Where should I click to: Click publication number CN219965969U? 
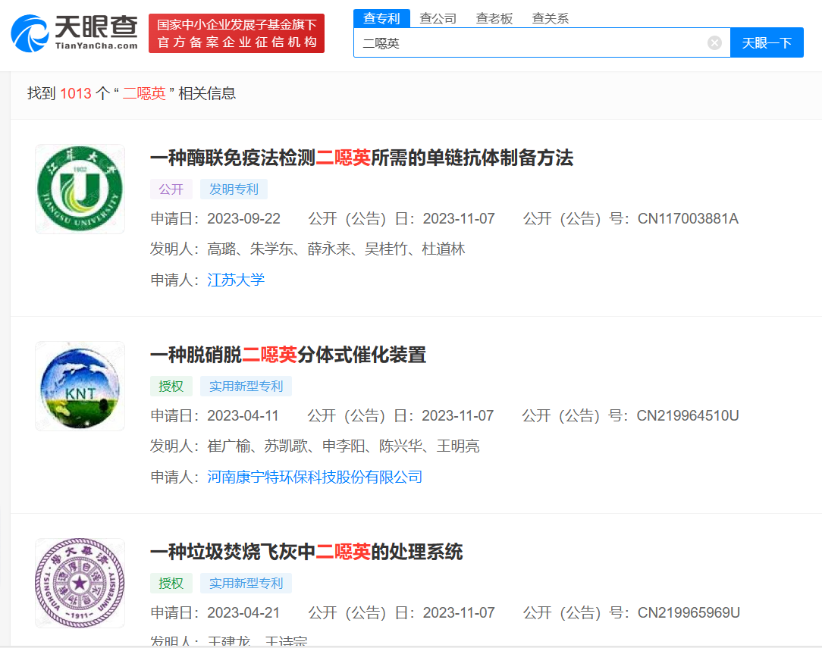coord(689,612)
